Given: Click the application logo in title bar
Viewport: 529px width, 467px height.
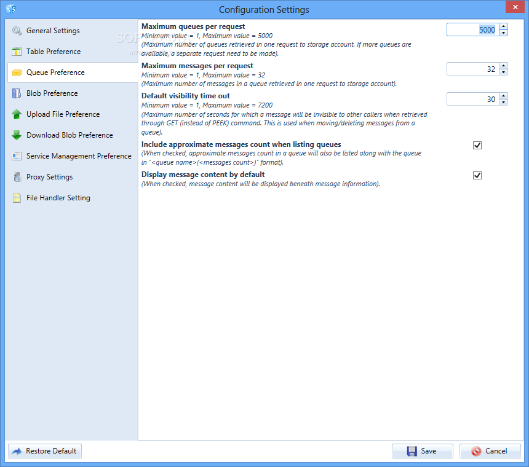Looking at the screenshot, I should 11,9.
